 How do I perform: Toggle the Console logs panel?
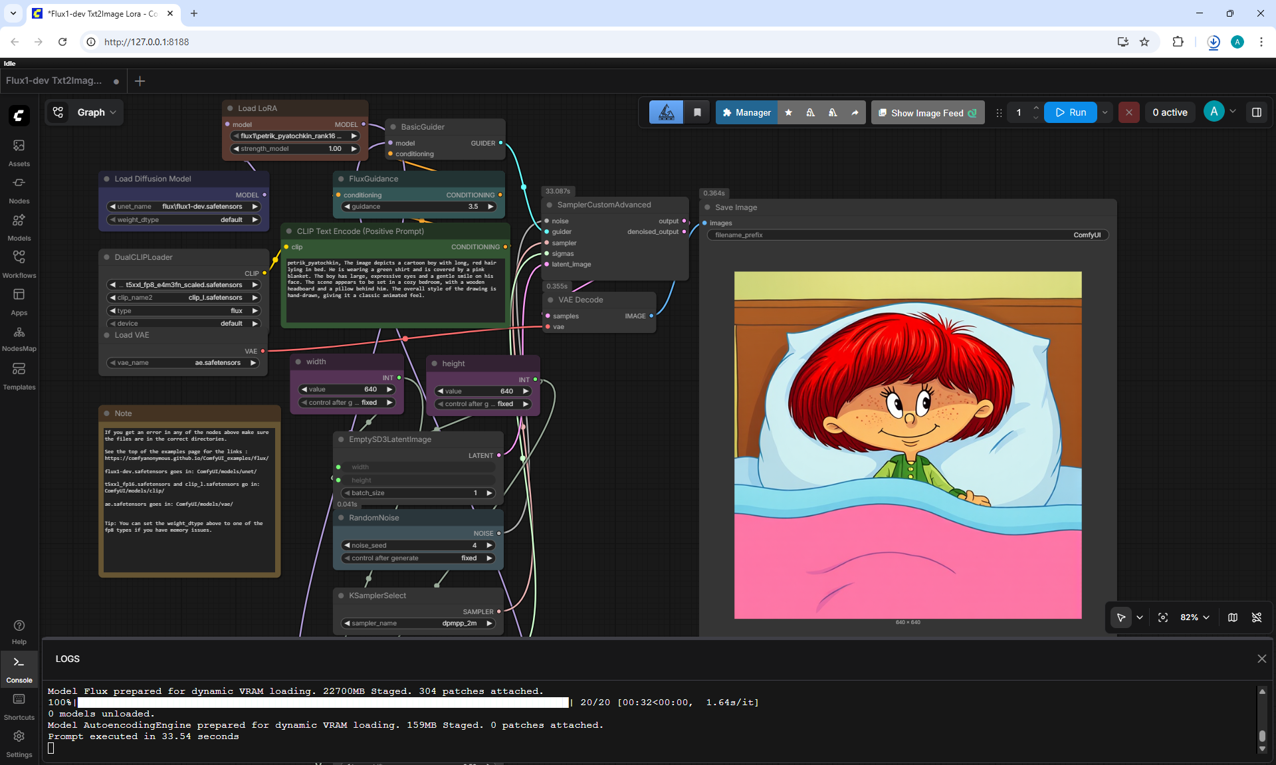(19, 669)
